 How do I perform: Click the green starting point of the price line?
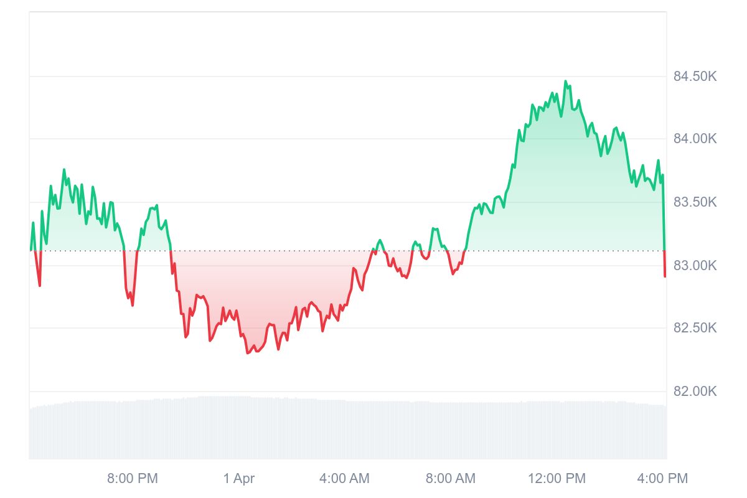[x=31, y=250]
